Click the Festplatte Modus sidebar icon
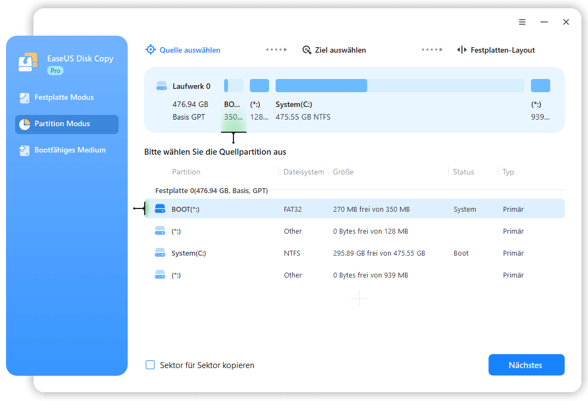 coord(25,98)
